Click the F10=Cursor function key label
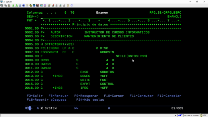 click(x=114, y=96)
